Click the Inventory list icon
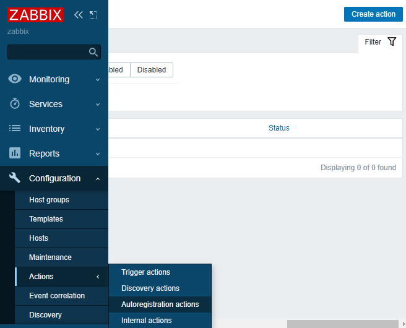 click(x=15, y=129)
